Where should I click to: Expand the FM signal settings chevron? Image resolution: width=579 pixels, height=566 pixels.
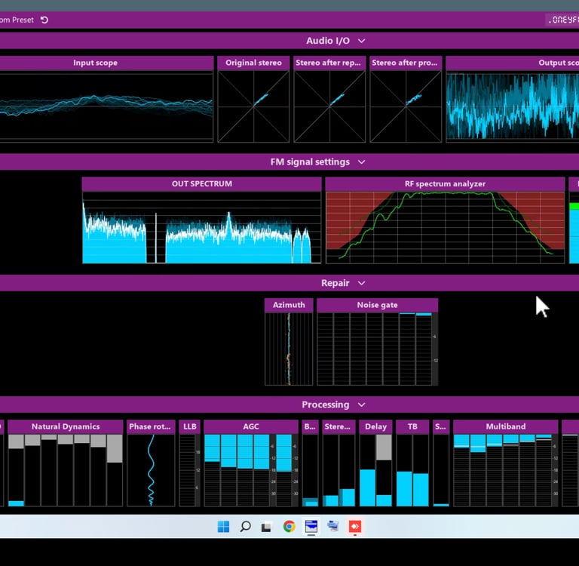pyautogui.click(x=361, y=162)
